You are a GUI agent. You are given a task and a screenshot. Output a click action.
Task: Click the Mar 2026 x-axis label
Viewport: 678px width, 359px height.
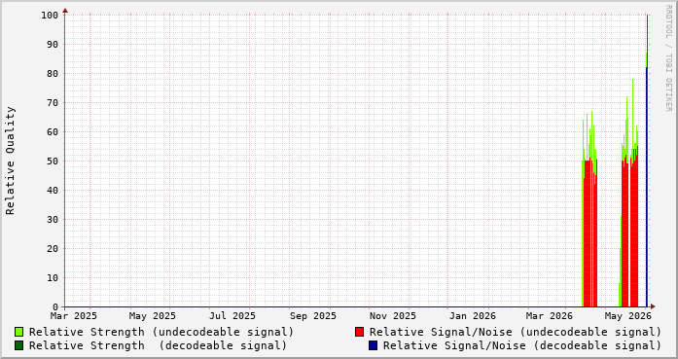coord(550,316)
